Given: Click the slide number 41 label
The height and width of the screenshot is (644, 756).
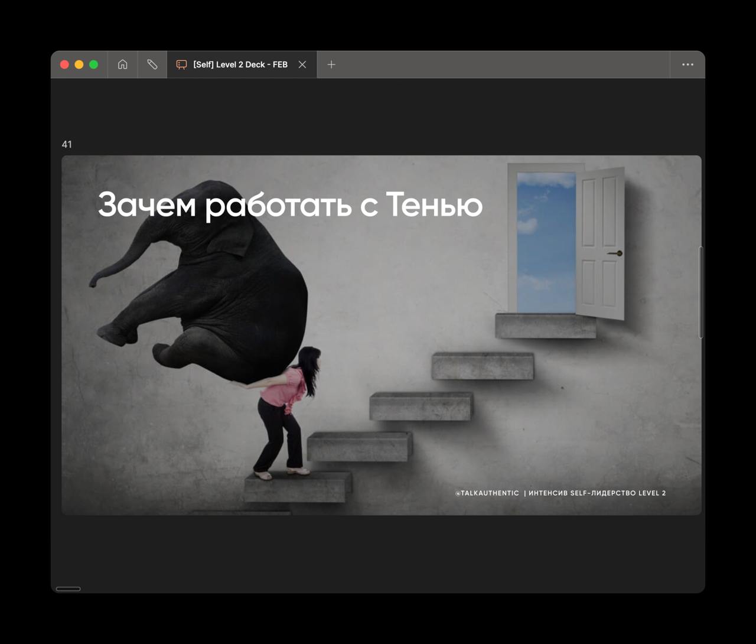Looking at the screenshot, I should tap(67, 144).
